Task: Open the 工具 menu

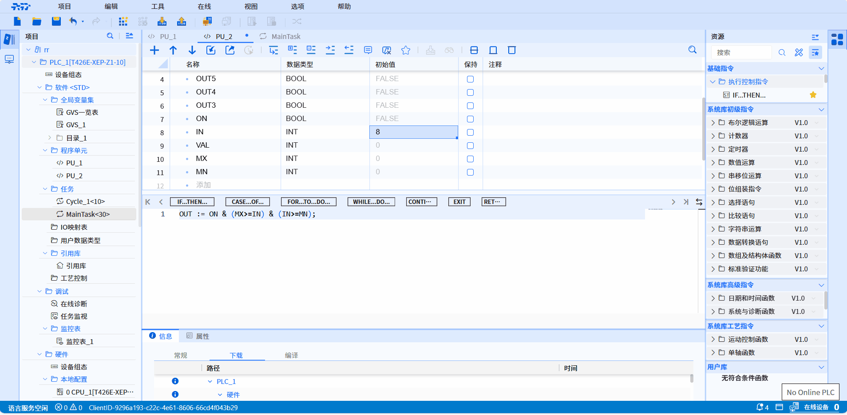Action: point(158,7)
